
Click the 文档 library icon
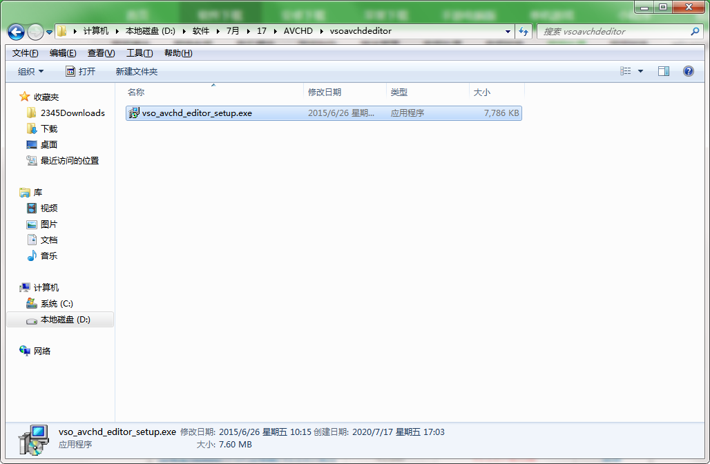tap(32, 240)
